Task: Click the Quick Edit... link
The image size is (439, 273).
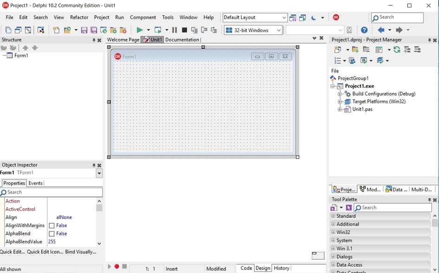Action: click(13, 252)
